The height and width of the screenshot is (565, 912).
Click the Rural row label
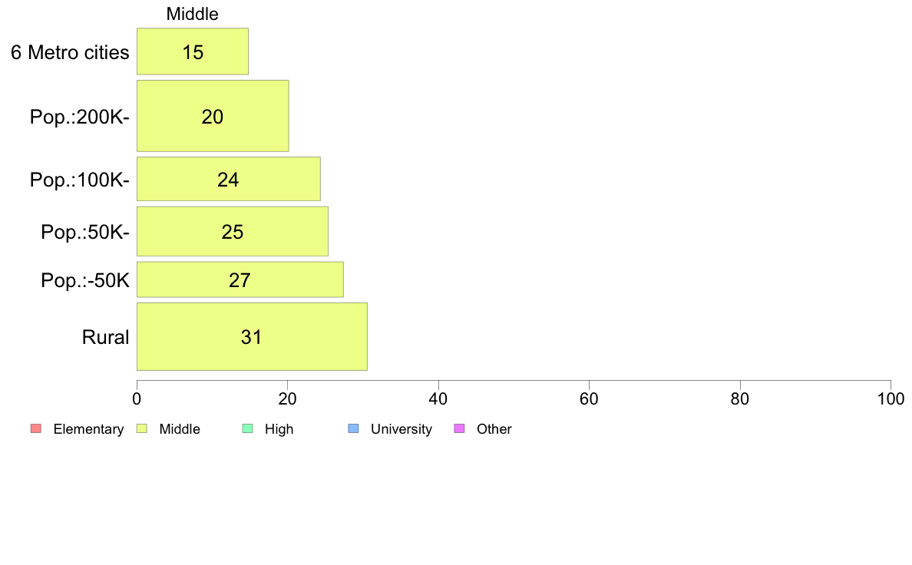pyautogui.click(x=105, y=337)
